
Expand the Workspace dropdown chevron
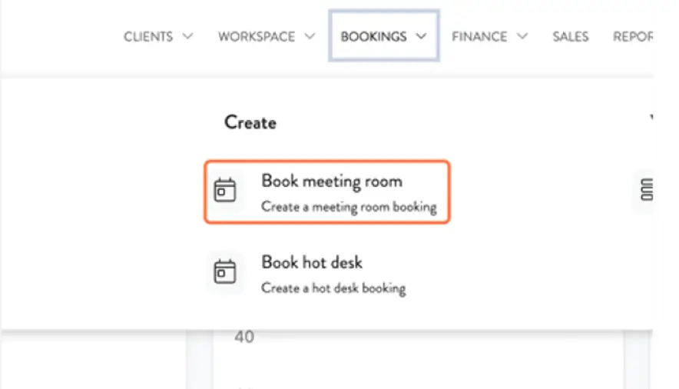(x=310, y=36)
